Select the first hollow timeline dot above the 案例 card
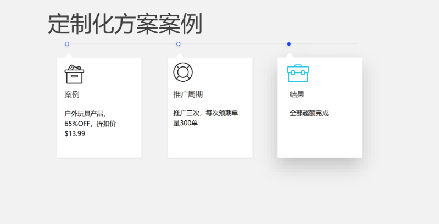Screen dimensions: 439x224 point(67,44)
